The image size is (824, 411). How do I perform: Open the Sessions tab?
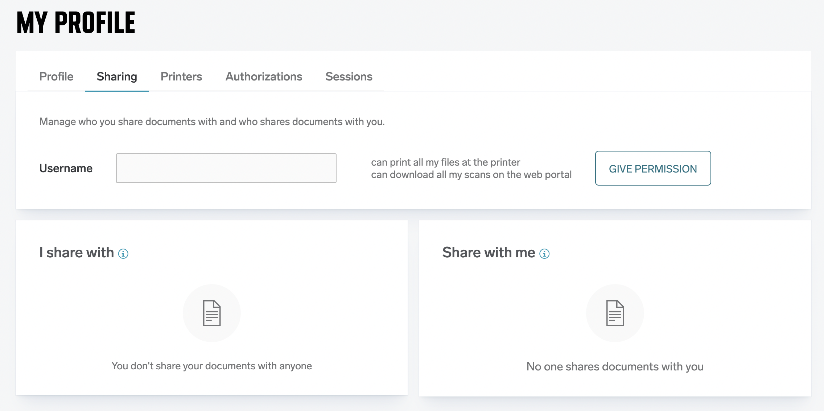[349, 76]
